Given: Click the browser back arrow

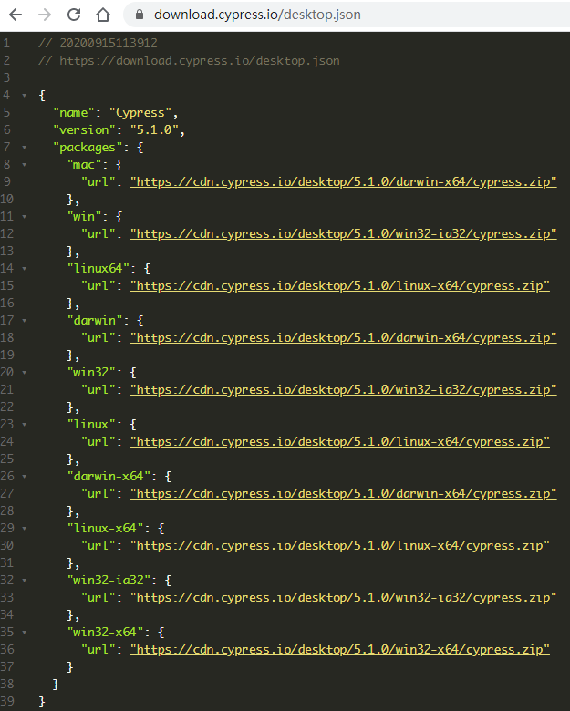Looking at the screenshot, I should point(16,15).
